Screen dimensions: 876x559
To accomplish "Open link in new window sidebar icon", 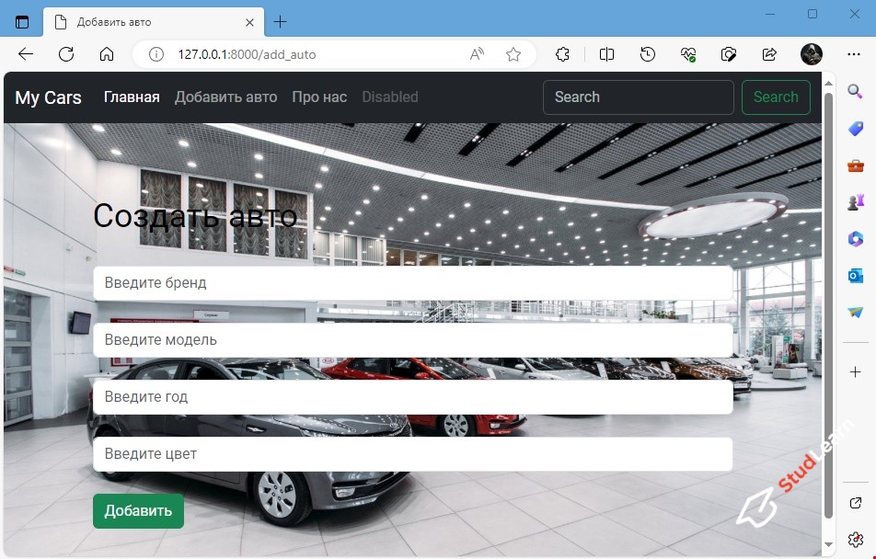I will (x=856, y=503).
